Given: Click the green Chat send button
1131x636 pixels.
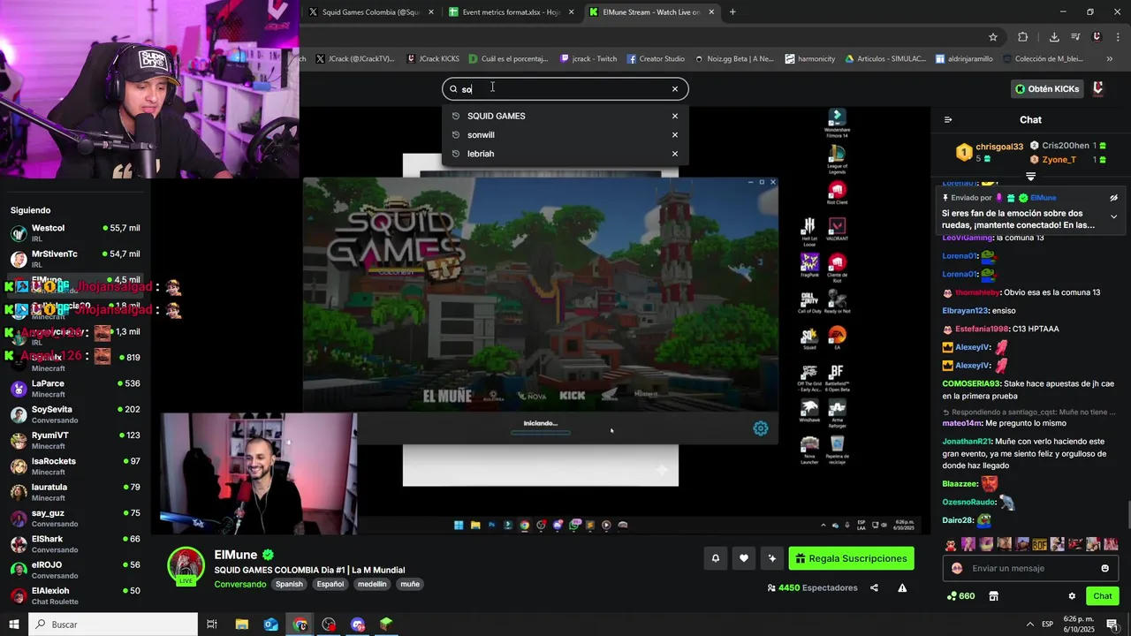Looking at the screenshot, I should click(x=1102, y=596).
